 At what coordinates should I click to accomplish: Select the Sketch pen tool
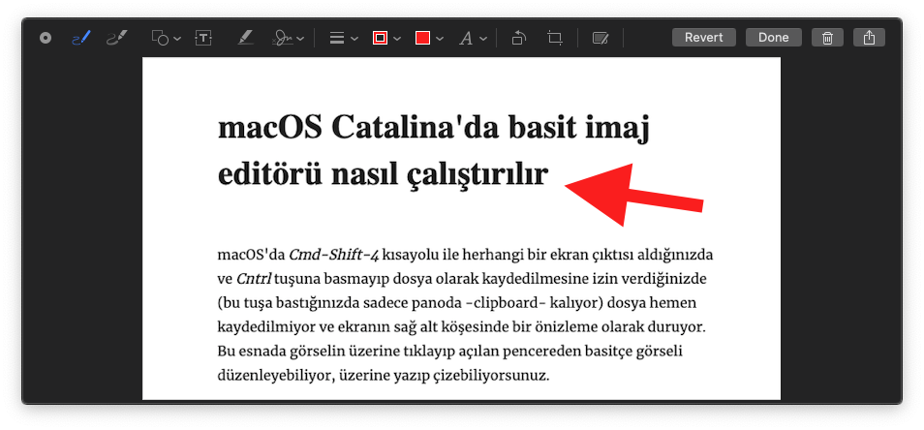(81, 39)
